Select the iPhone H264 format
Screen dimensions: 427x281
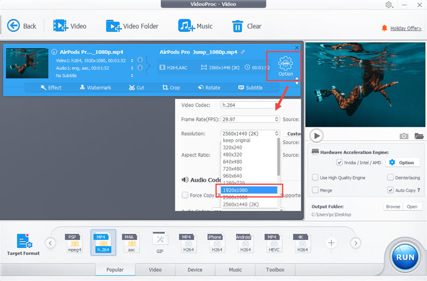click(x=217, y=243)
